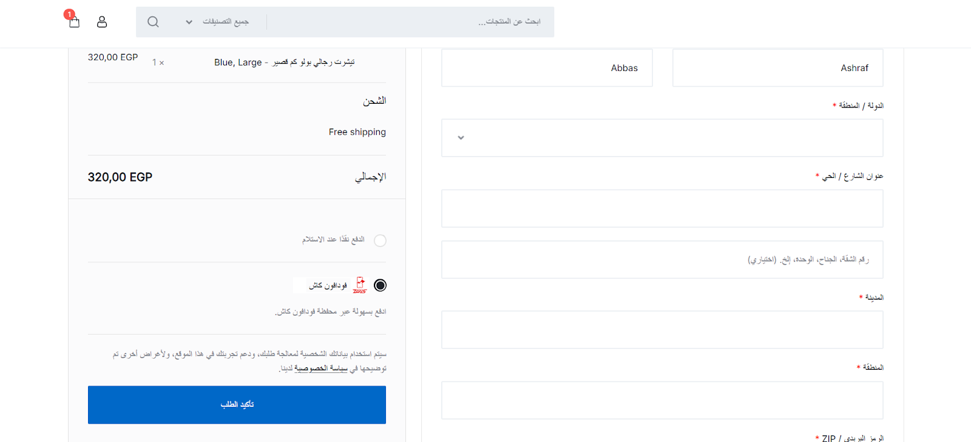This screenshot has height=442, width=971.
Task: Select cash on delivery payment option
Action: tap(380, 240)
